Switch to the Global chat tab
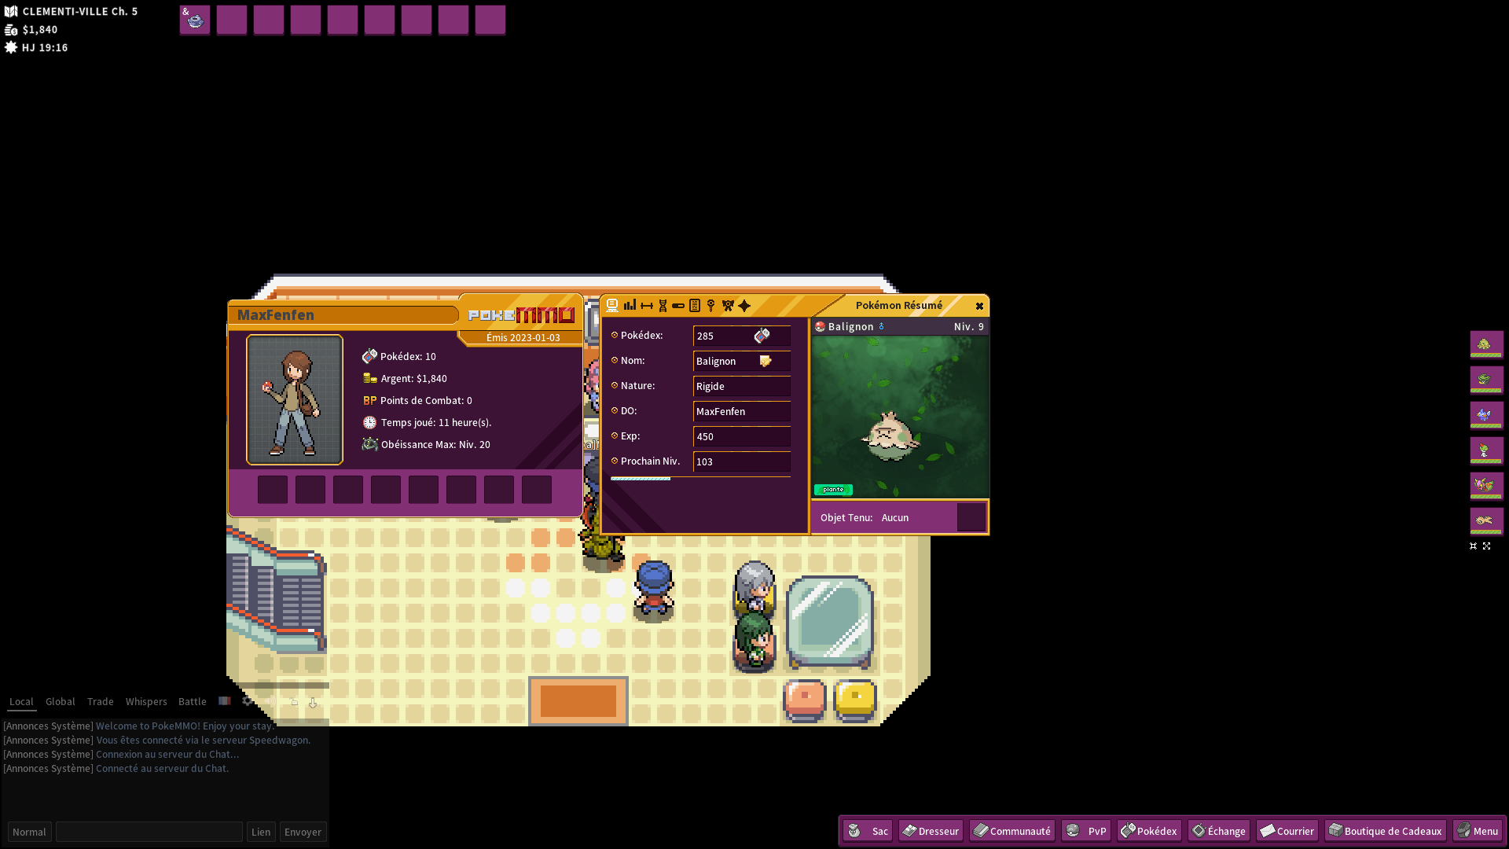The width and height of the screenshot is (1509, 849). (60, 702)
